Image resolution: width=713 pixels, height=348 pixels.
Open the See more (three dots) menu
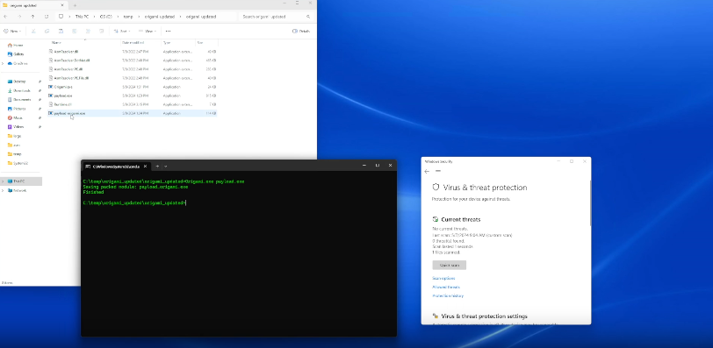click(168, 32)
